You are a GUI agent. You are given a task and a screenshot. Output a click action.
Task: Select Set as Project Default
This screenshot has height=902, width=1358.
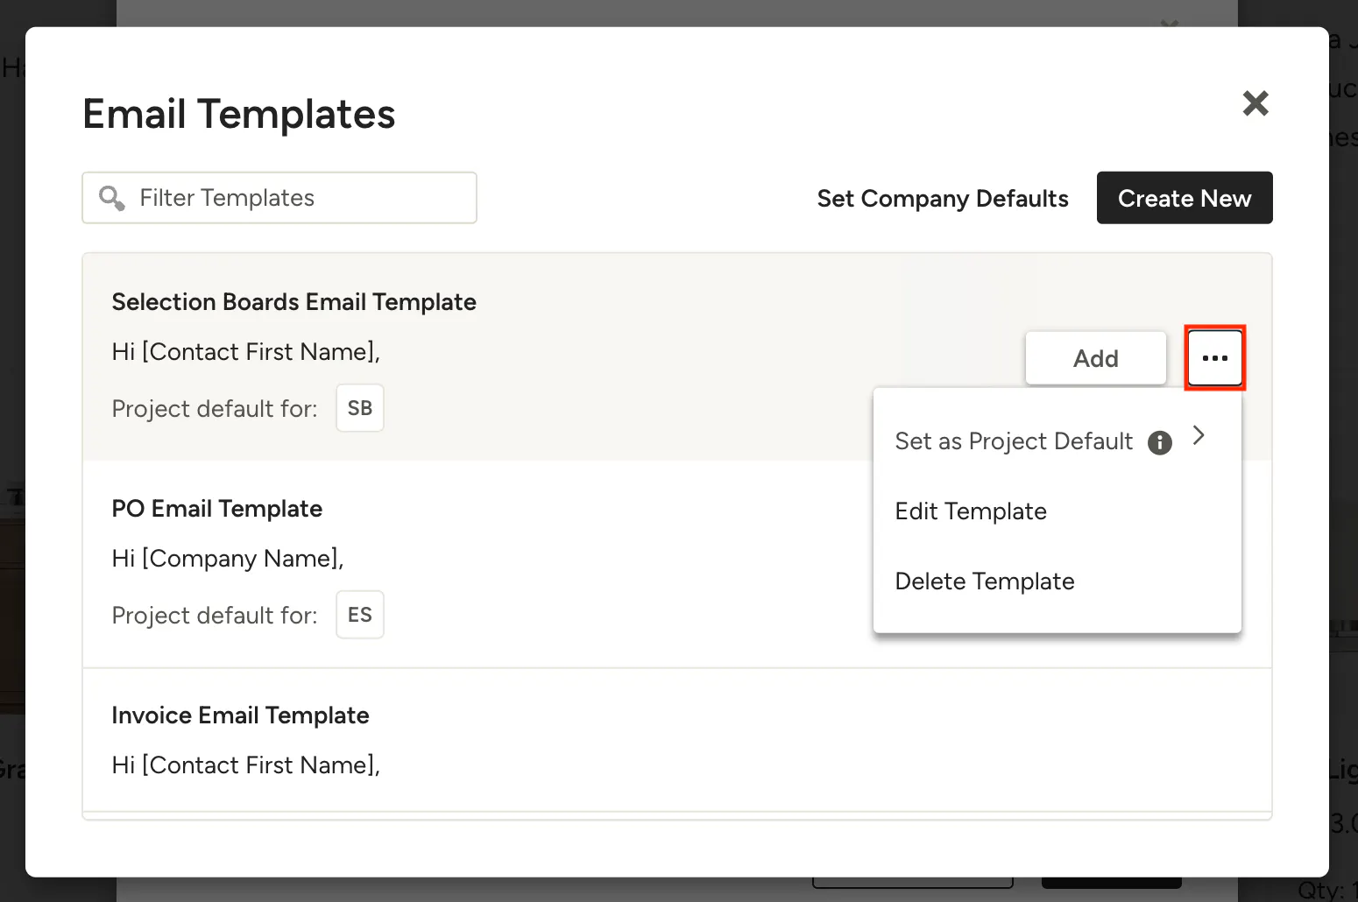click(x=1014, y=441)
